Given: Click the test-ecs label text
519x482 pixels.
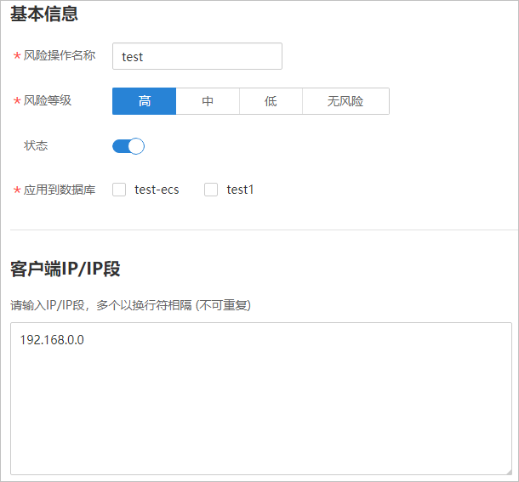Looking at the screenshot, I should (x=157, y=190).
